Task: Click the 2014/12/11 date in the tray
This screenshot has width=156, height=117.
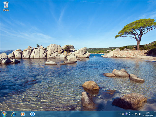Action: (148, 115)
